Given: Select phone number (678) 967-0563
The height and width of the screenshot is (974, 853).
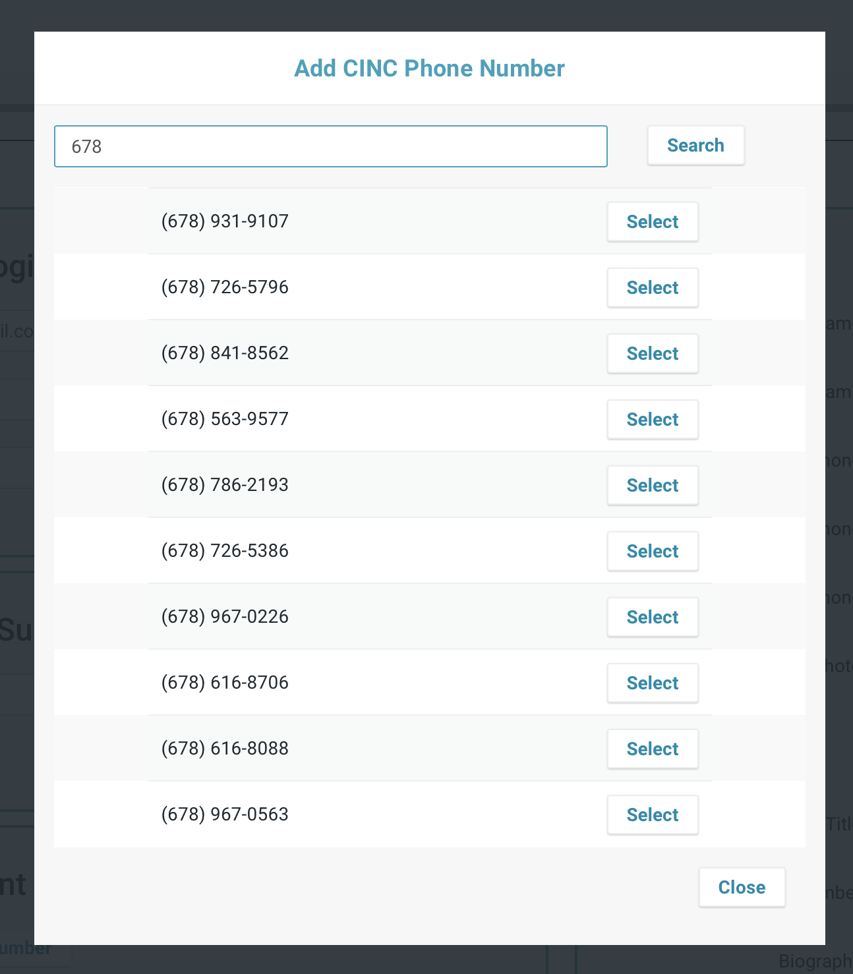Looking at the screenshot, I should (652, 815).
